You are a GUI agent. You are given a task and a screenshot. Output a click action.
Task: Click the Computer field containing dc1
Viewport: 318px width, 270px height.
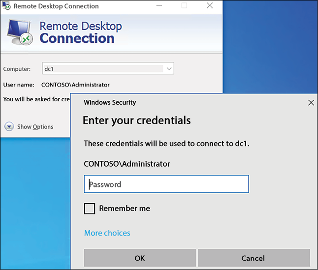tap(108, 68)
